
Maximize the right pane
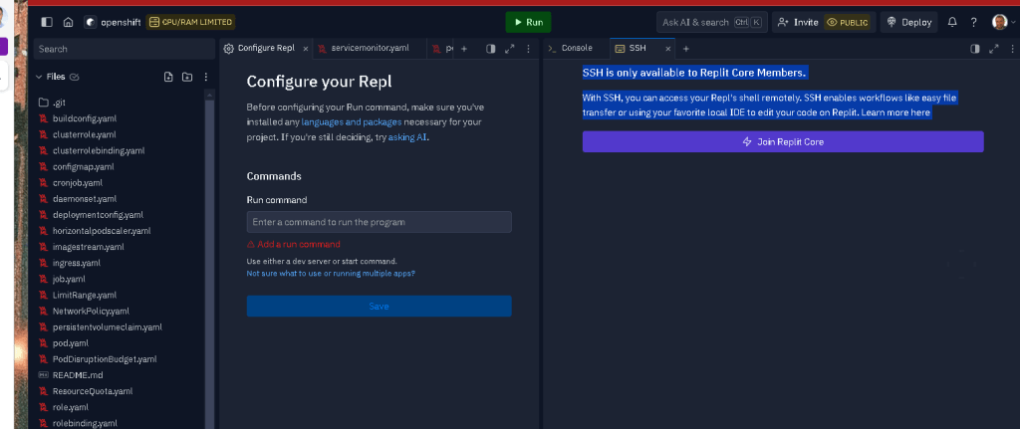tap(993, 49)
